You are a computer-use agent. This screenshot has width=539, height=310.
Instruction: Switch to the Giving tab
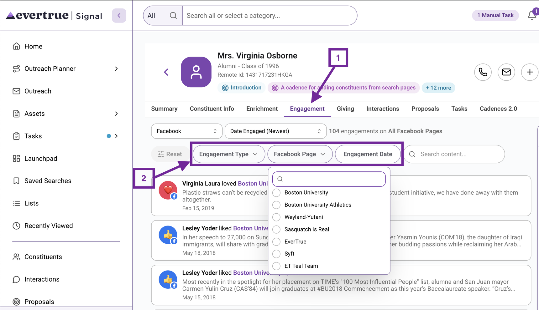click(345, 109)
